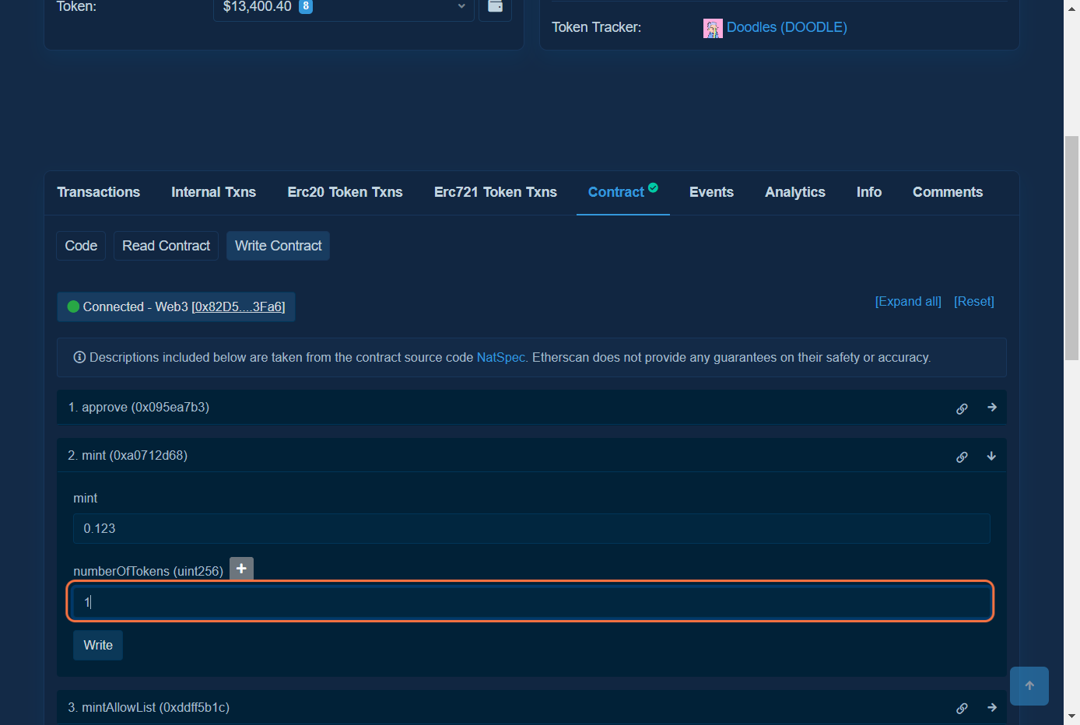This screenshot has height=725, width=1080.
Task: Click the green Connected status dot
Action: point(74,306)
